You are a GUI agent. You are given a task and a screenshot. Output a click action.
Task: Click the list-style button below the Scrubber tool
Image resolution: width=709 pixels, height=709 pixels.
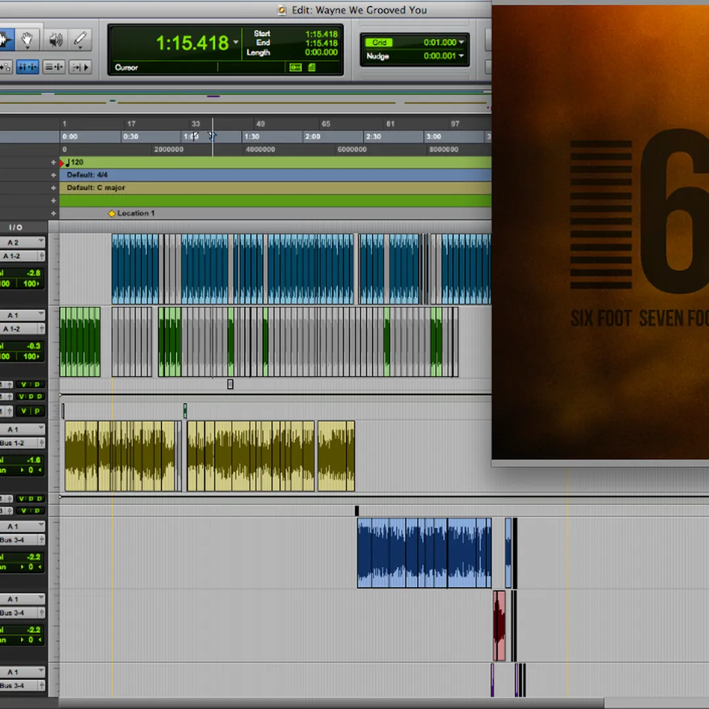[x=54, y=67]
